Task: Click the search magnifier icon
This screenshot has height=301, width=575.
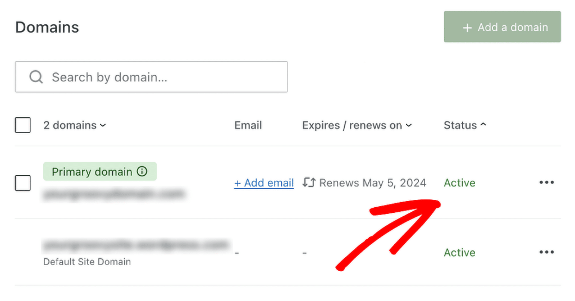Action: (36, 77)
